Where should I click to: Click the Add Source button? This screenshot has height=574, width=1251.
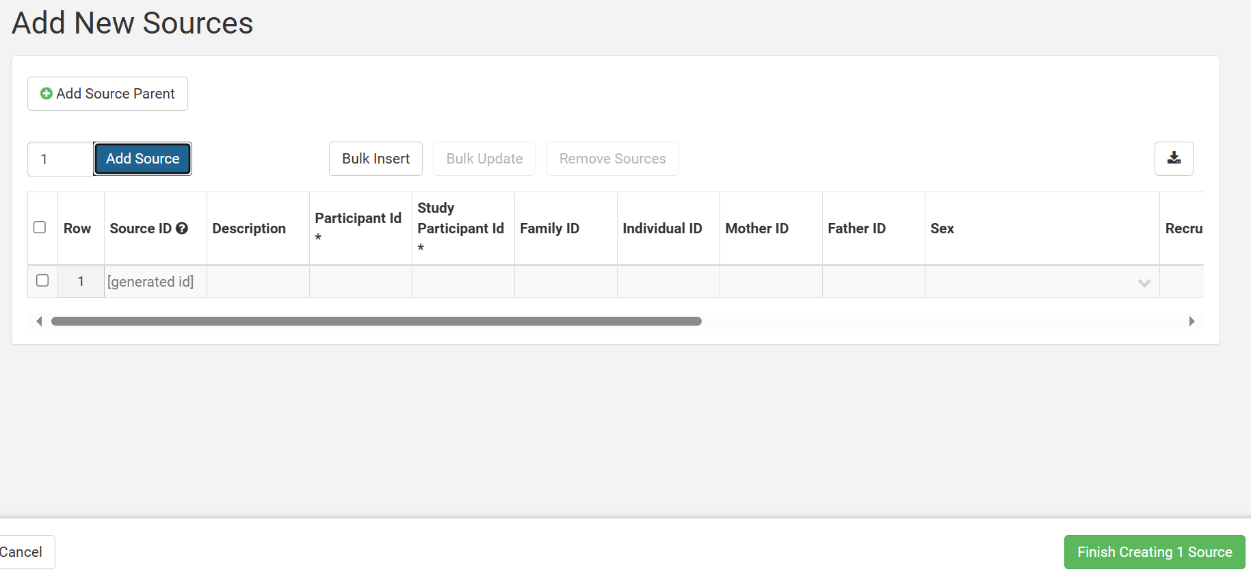tap(142, 159)
